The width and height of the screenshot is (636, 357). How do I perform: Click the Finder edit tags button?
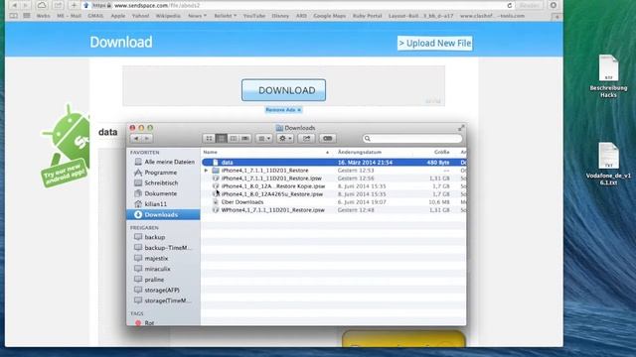328,139
